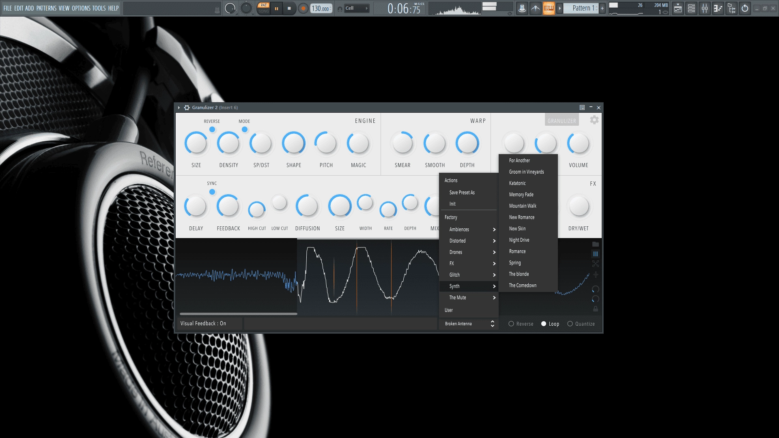Screen dimensions: 779x438
Task: Click the waveform horizontal scrollbar
Action: 239,313
